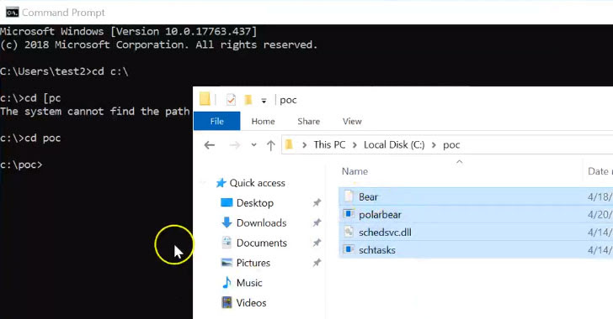The image size is (613, 319).
Task: Click the New folder icon in quick access toolbar
Action: point(248,100)
